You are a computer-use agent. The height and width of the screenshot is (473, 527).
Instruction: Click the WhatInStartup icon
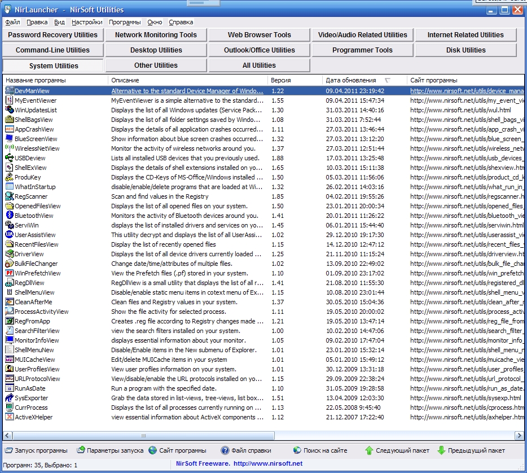click(10, 187)
